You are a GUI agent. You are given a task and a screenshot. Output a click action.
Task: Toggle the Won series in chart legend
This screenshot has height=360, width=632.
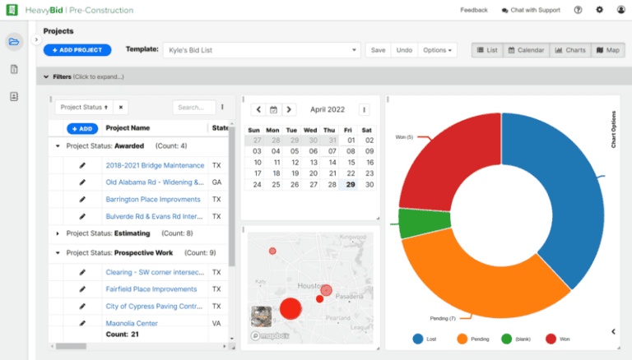pos(555,339)
